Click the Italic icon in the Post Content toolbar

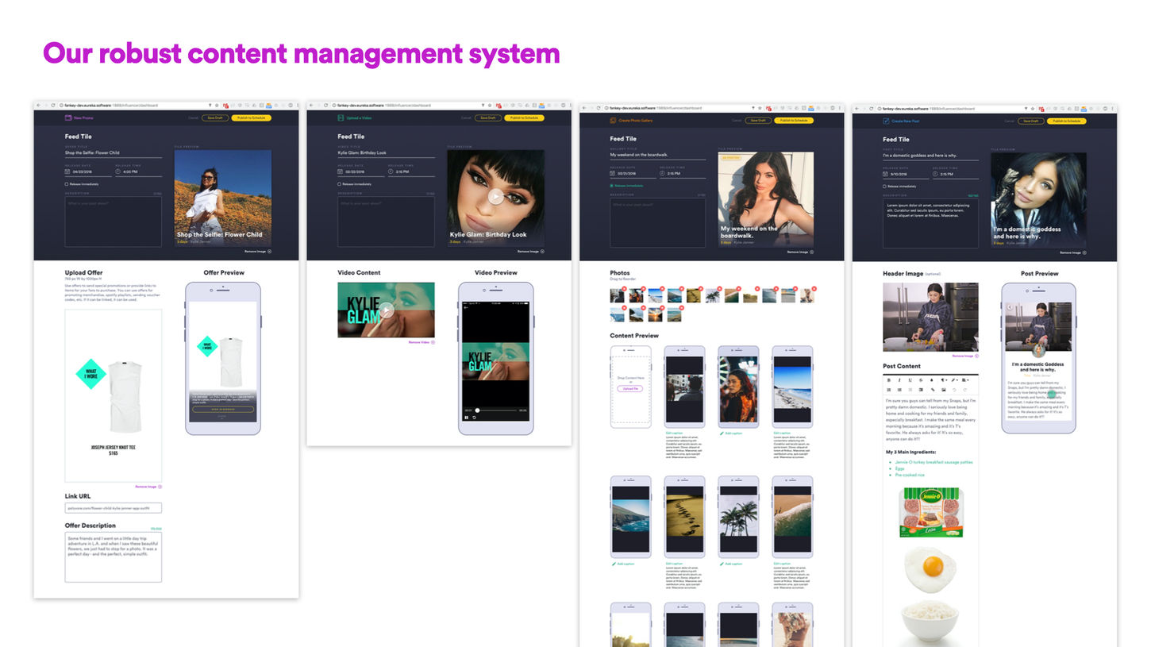coord(899,380)
